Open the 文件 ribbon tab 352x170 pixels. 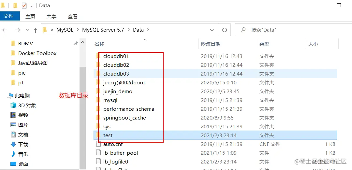(x=9, y=16)
